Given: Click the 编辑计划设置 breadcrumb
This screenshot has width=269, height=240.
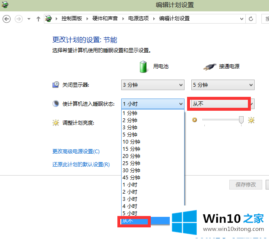Looking at the screenshot, I should click(174, 19).
